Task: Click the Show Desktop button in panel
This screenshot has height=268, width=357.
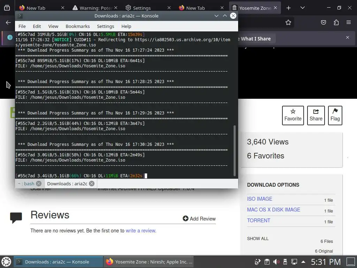Action: (x=351, y=262)
